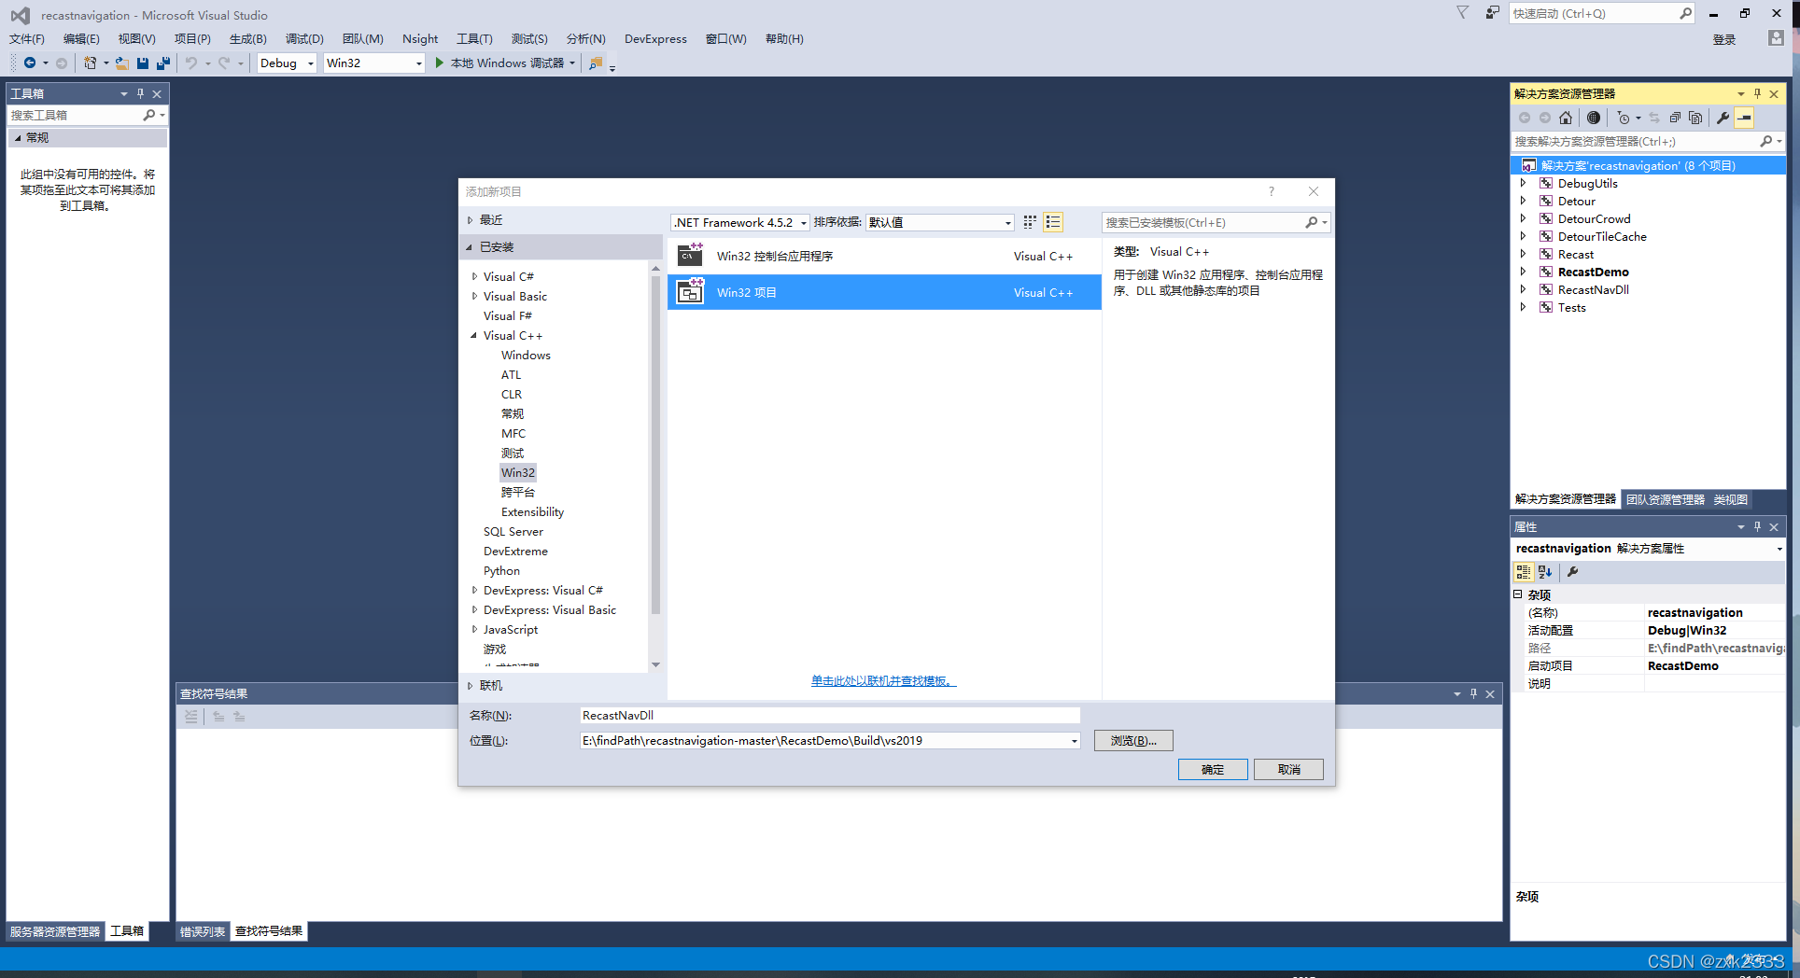Screen dimensions: 1800x978
Task: Click 登录 sign-in link
Action: point(1724,39)
